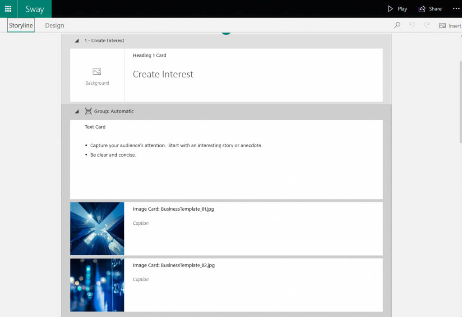
Task: Open the more options ellipsis menu
Action: pyautogui.click(x=456, y=9)
